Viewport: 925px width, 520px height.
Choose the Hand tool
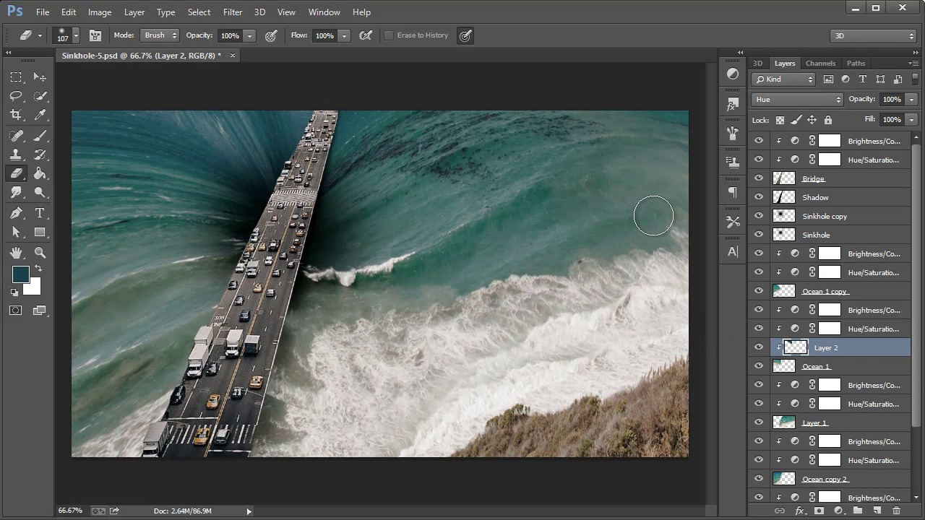coord(16,252)
